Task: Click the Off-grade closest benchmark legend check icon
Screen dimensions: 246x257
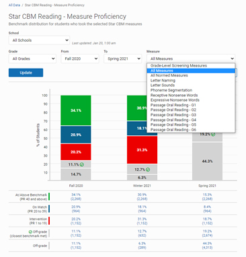Action: [x=30, y=231]
